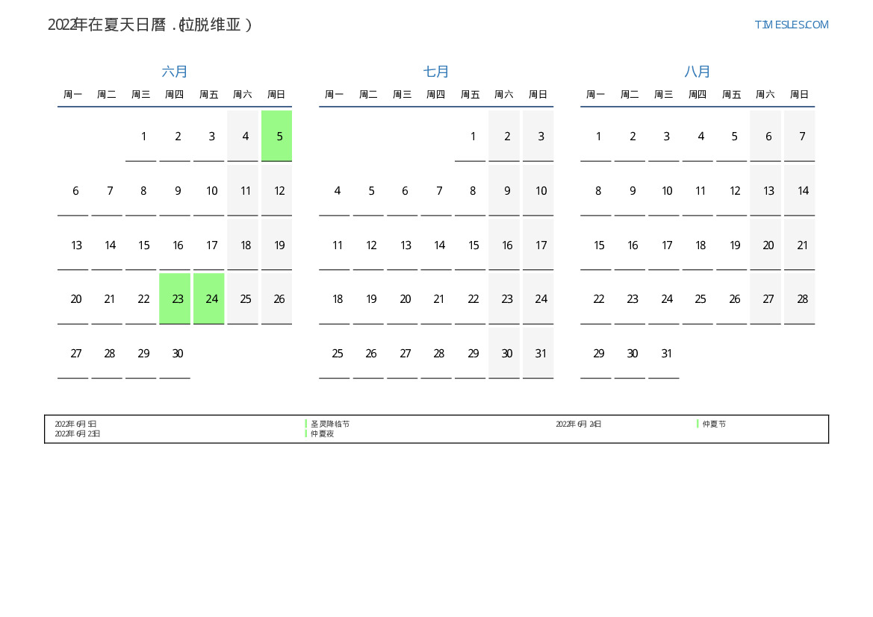
Task: Click green marker beside 仲夏节
Action: [x=698, y=424]
